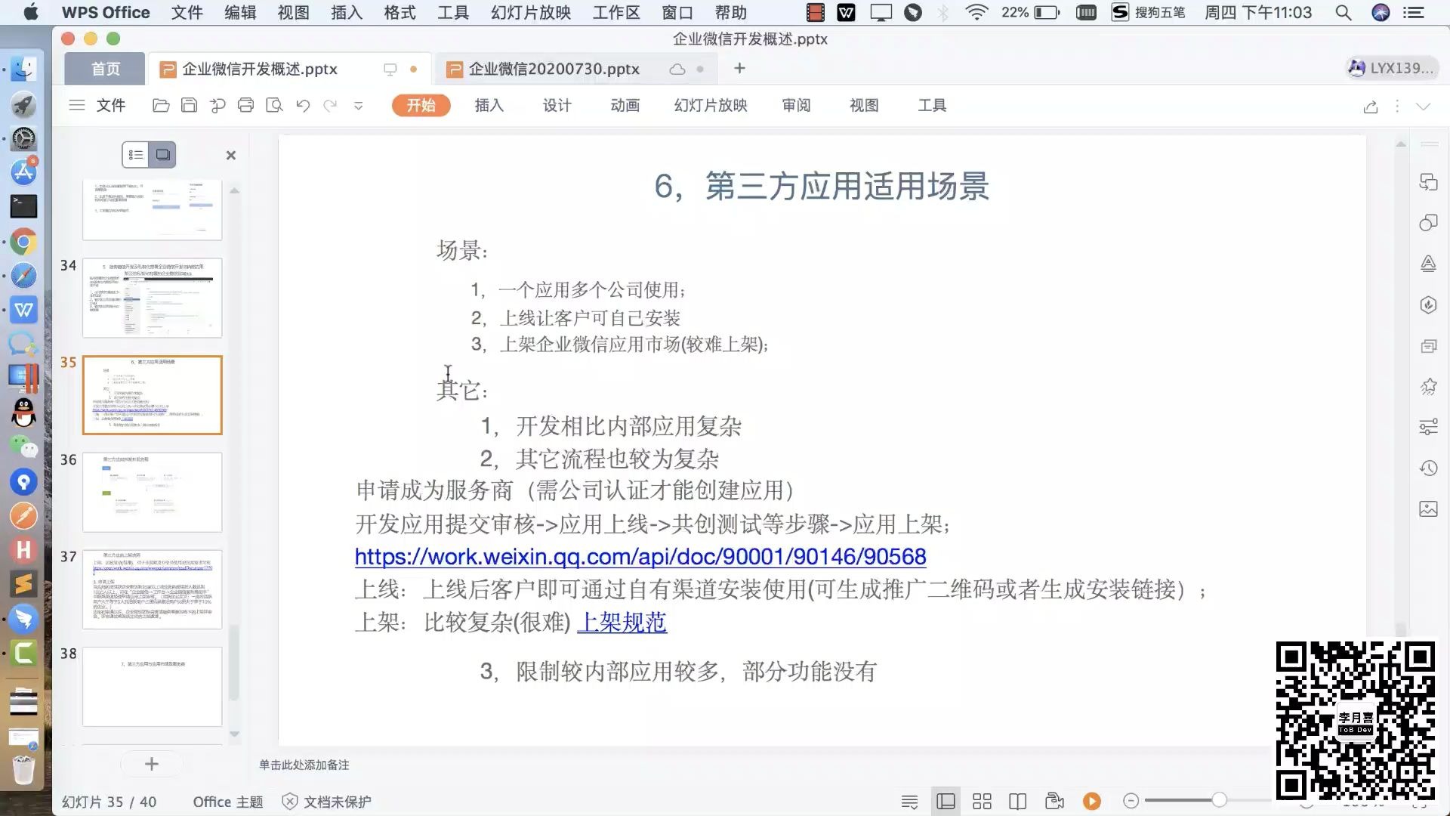Add a new document tab with plus
1450x816 pixels.
[739, 69]
